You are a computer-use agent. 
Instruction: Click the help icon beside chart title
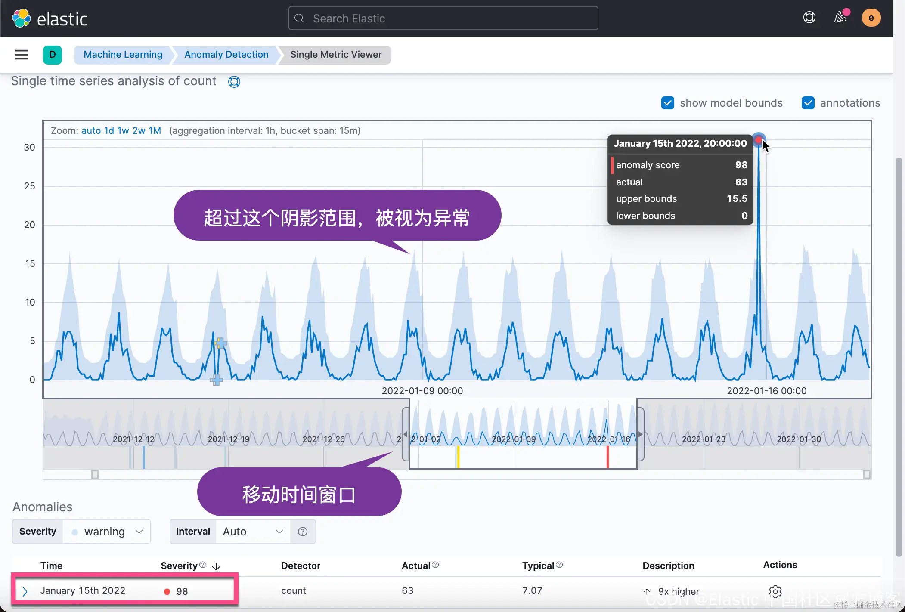(x=234, y=81)
